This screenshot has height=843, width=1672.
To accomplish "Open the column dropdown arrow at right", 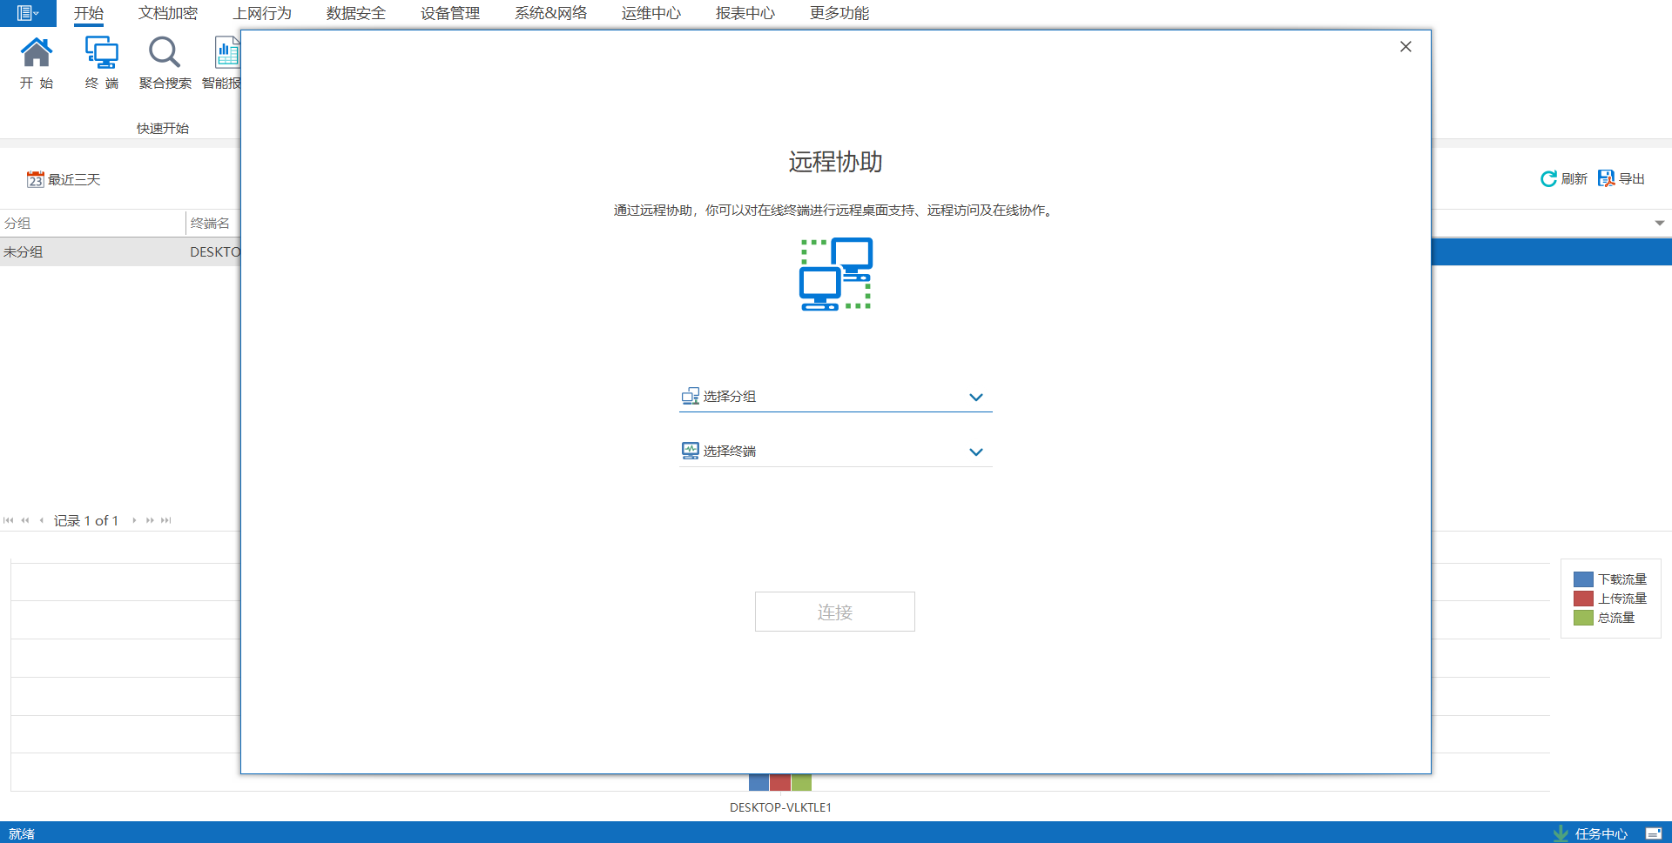I will pos(1659,224).
